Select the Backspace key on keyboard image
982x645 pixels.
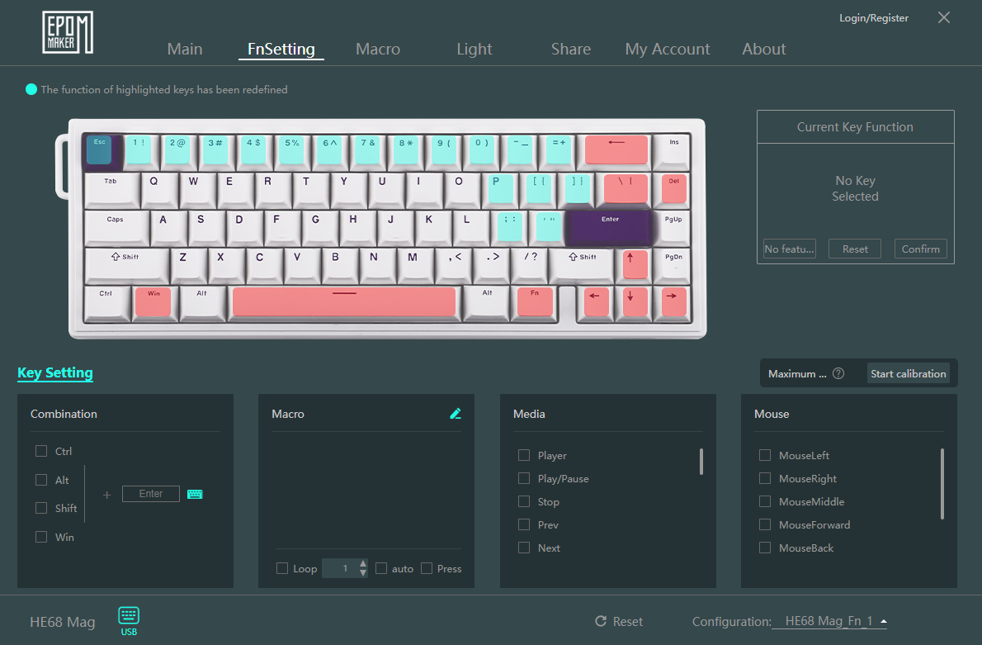616,149
